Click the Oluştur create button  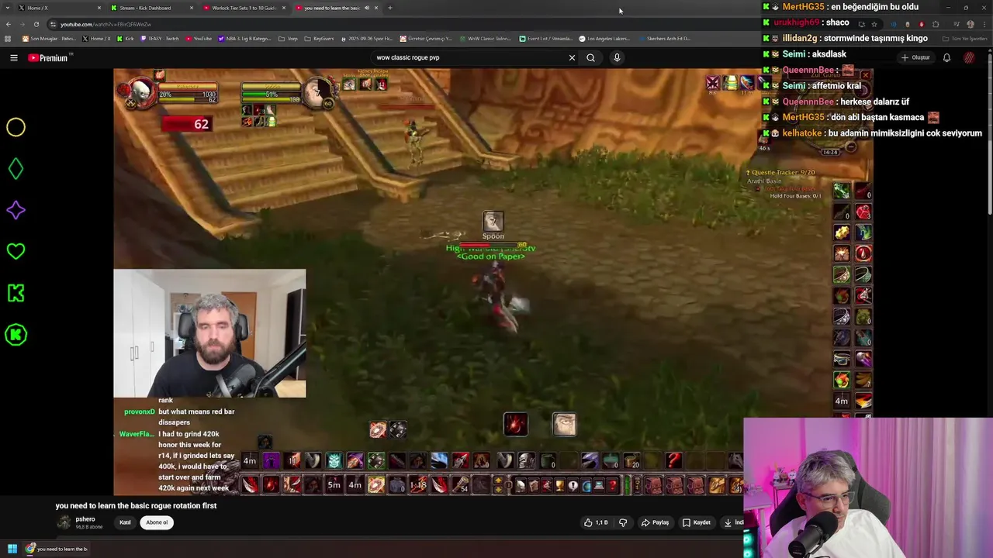(x=915, y=57)
